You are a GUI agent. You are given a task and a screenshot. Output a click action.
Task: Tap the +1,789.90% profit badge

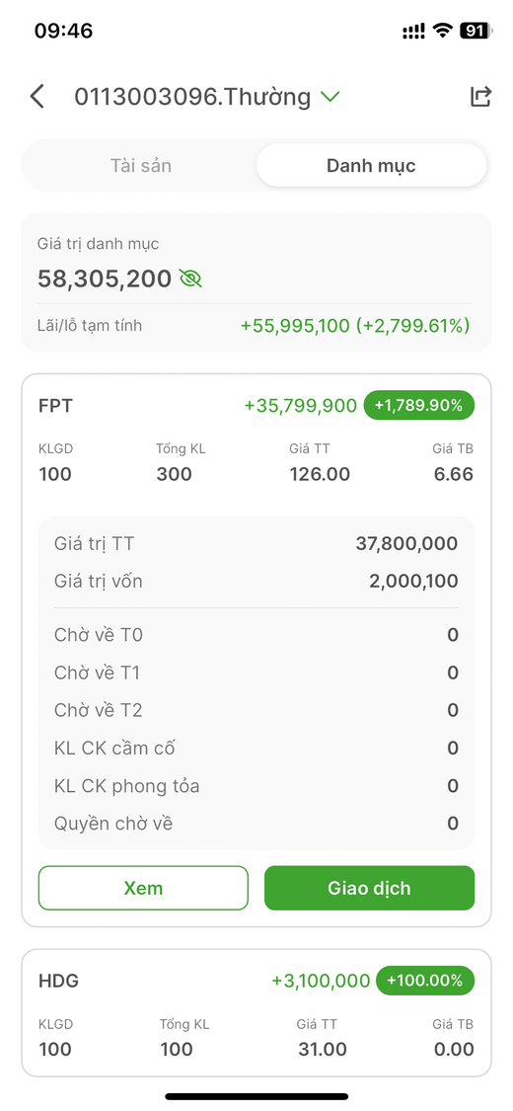tap(419, 405)
